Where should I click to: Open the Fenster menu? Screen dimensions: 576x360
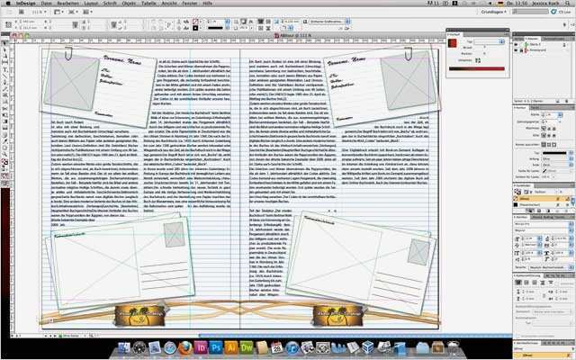tap(190, 4)
